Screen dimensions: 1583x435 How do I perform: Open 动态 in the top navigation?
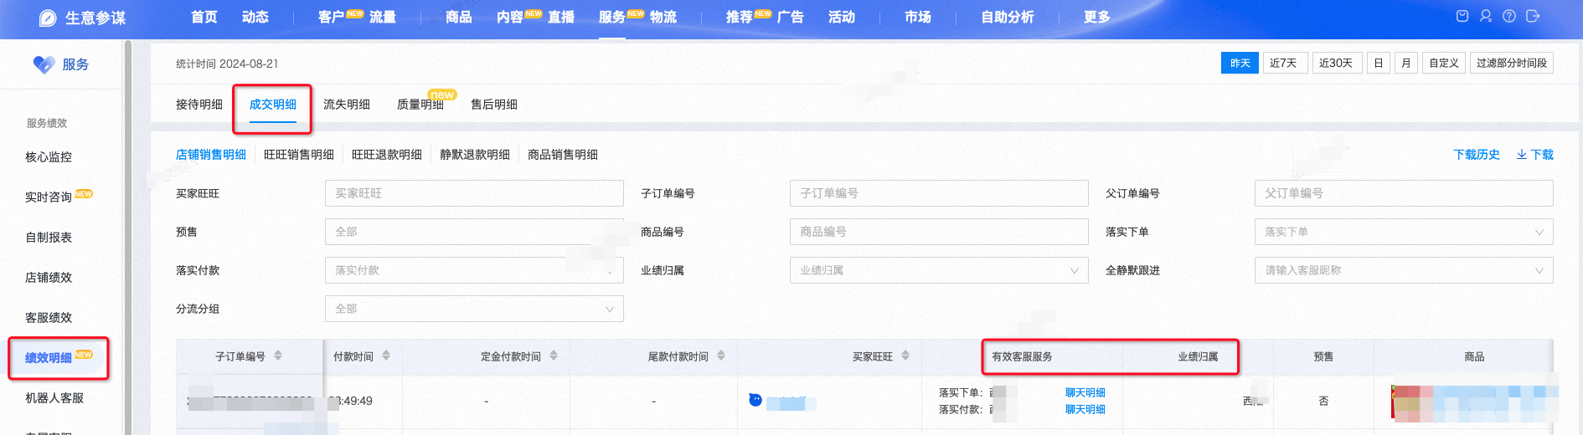[x=255, y=17]
